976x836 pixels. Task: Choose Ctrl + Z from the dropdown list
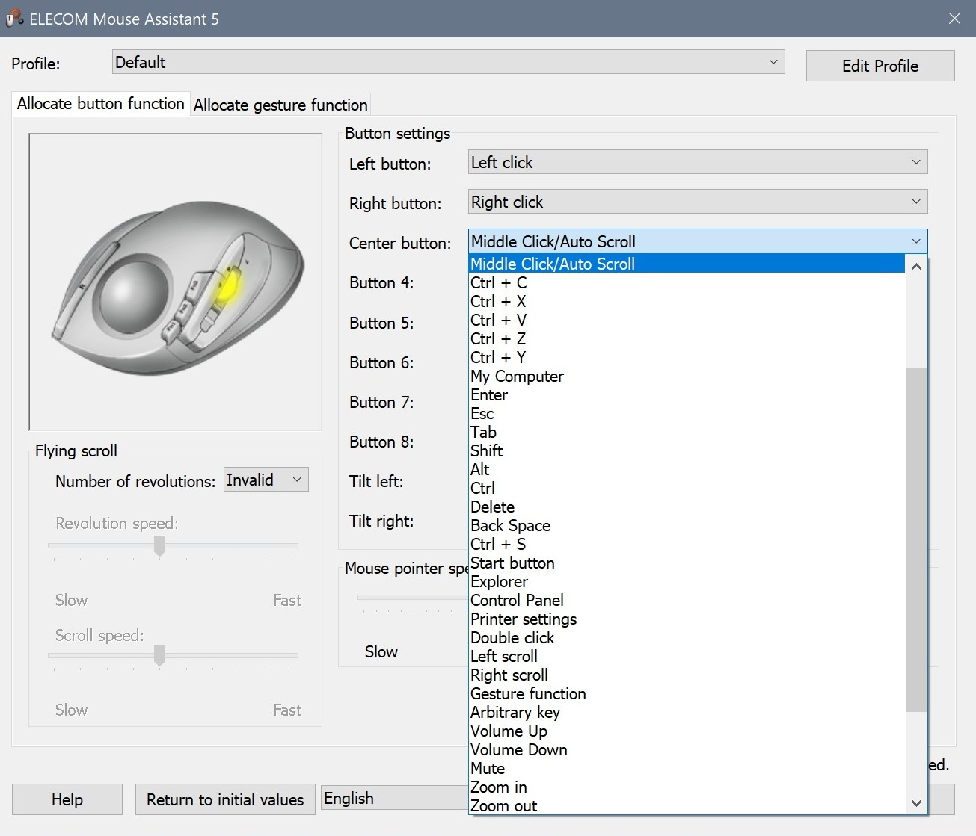[687, 338]
